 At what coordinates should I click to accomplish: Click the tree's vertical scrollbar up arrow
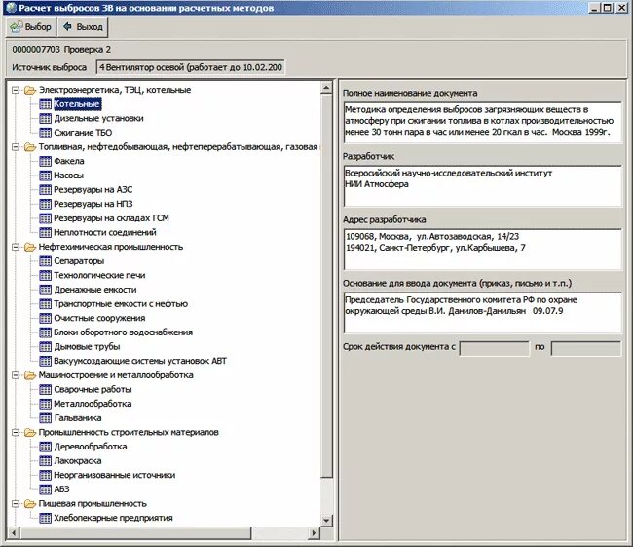(326, 88)
